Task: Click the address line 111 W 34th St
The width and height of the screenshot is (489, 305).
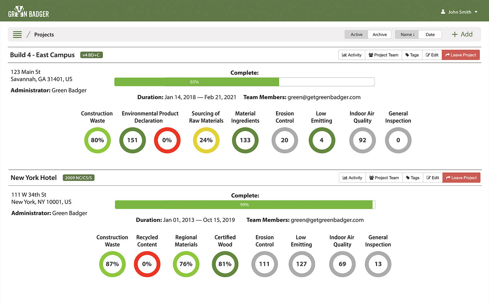Action: [x=29, y=195]
